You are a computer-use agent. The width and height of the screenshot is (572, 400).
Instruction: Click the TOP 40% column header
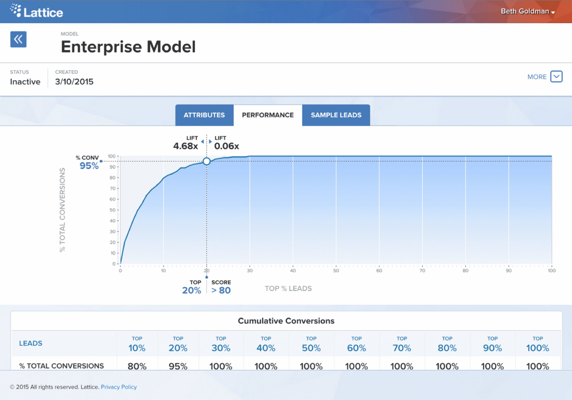[266, 344]
